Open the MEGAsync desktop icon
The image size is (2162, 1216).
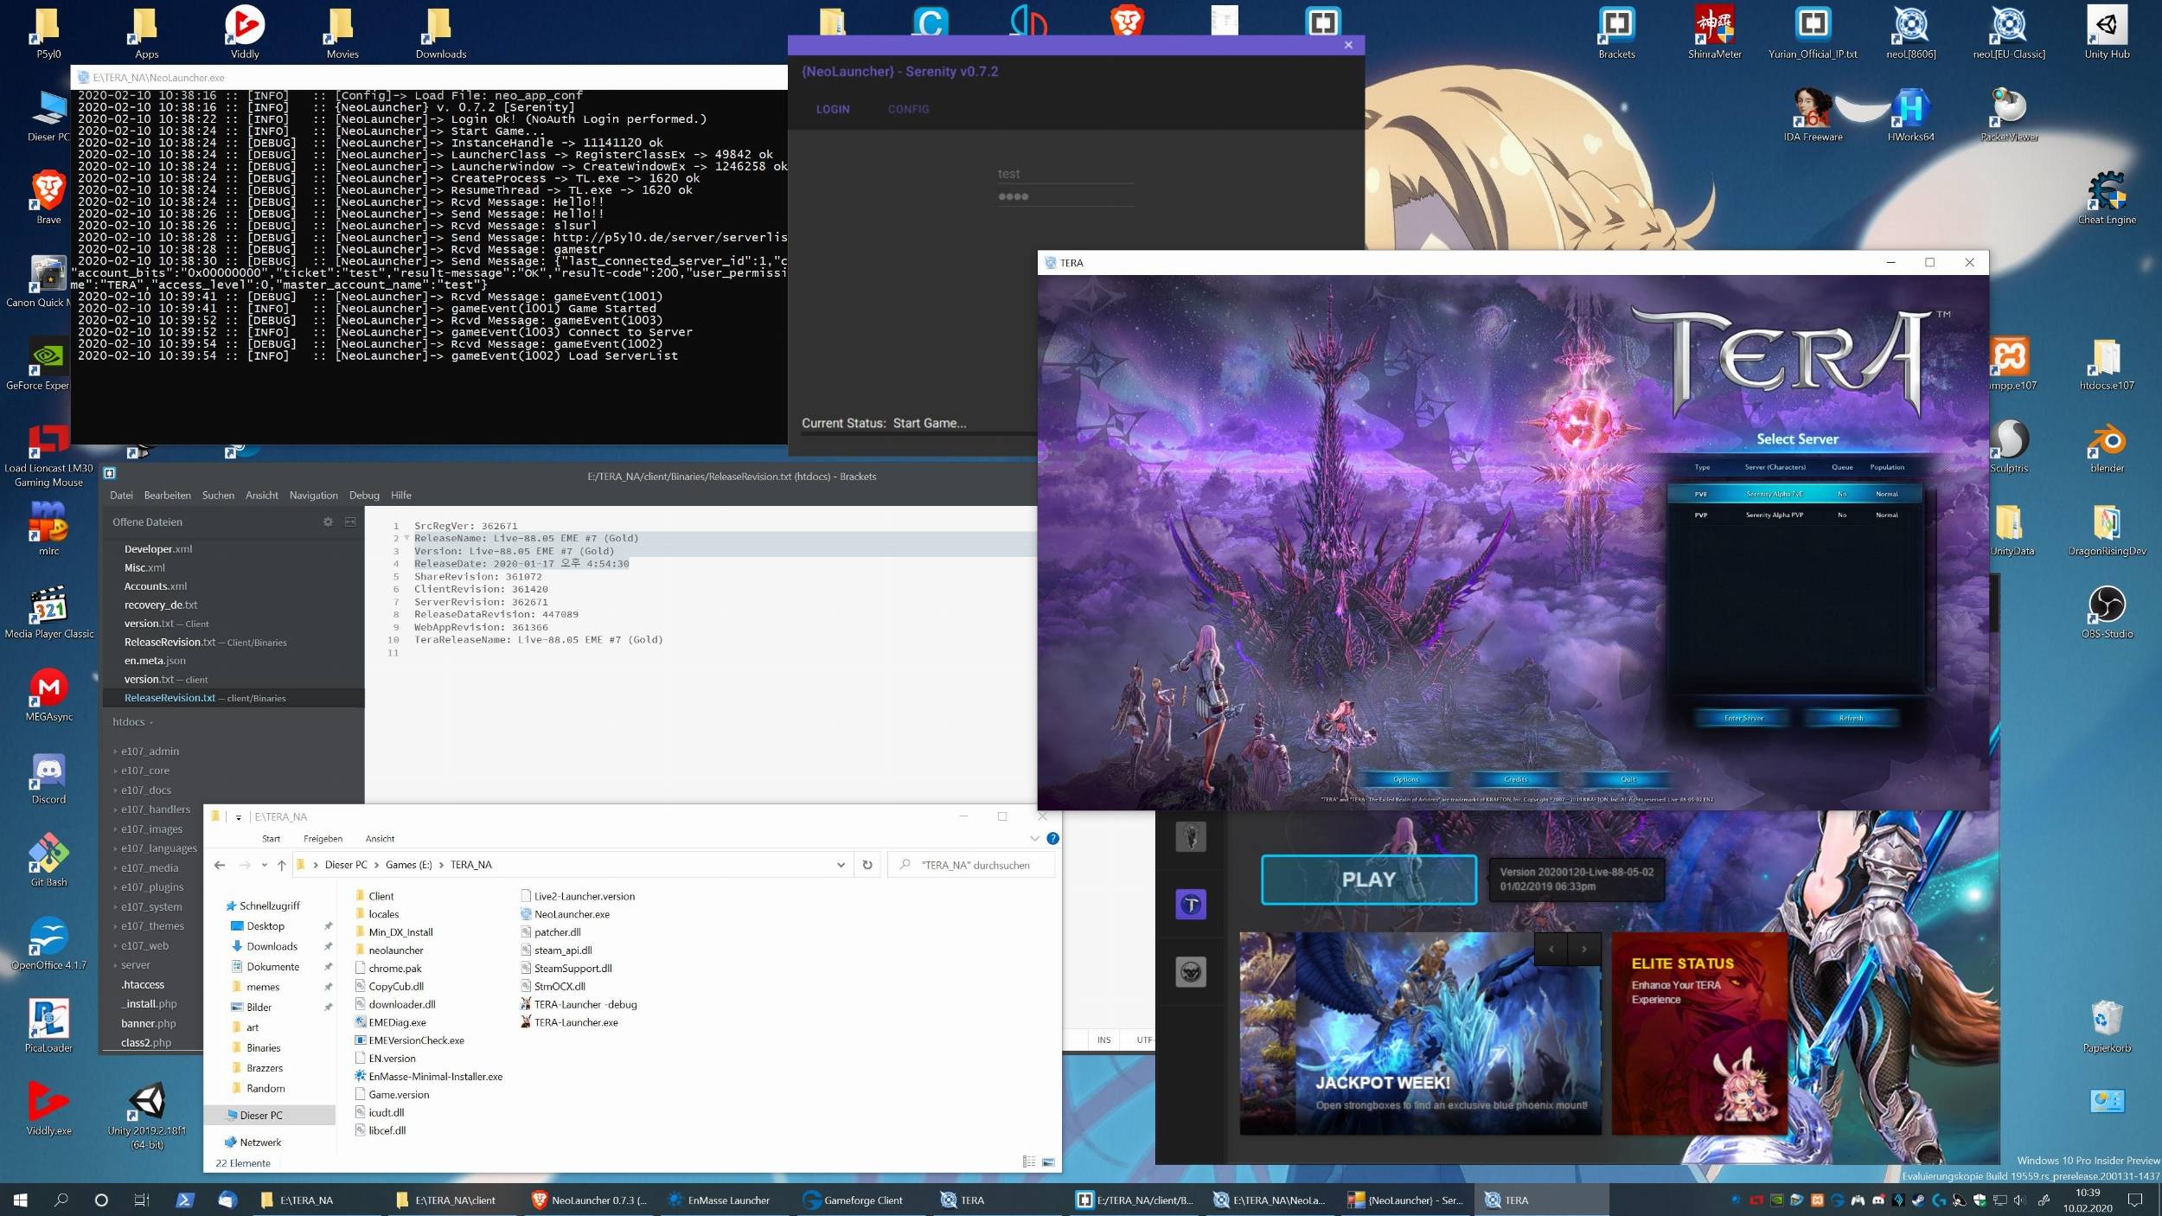[48, 694]
